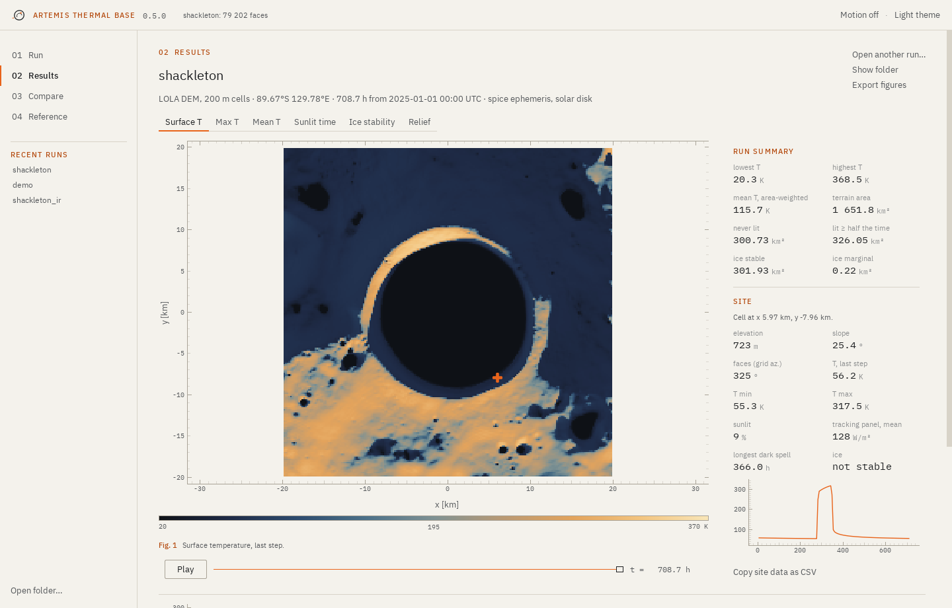
Task: Select 02 Results in sidebar
Action: click(69, 76)
